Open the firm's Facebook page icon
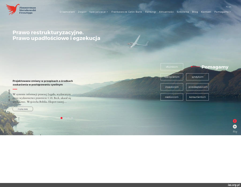241x187 pixels. (x=235, y=121)
